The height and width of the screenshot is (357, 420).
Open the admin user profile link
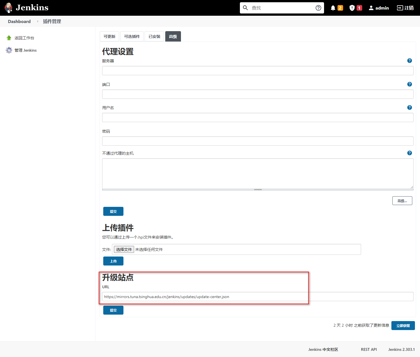point(382,8)
